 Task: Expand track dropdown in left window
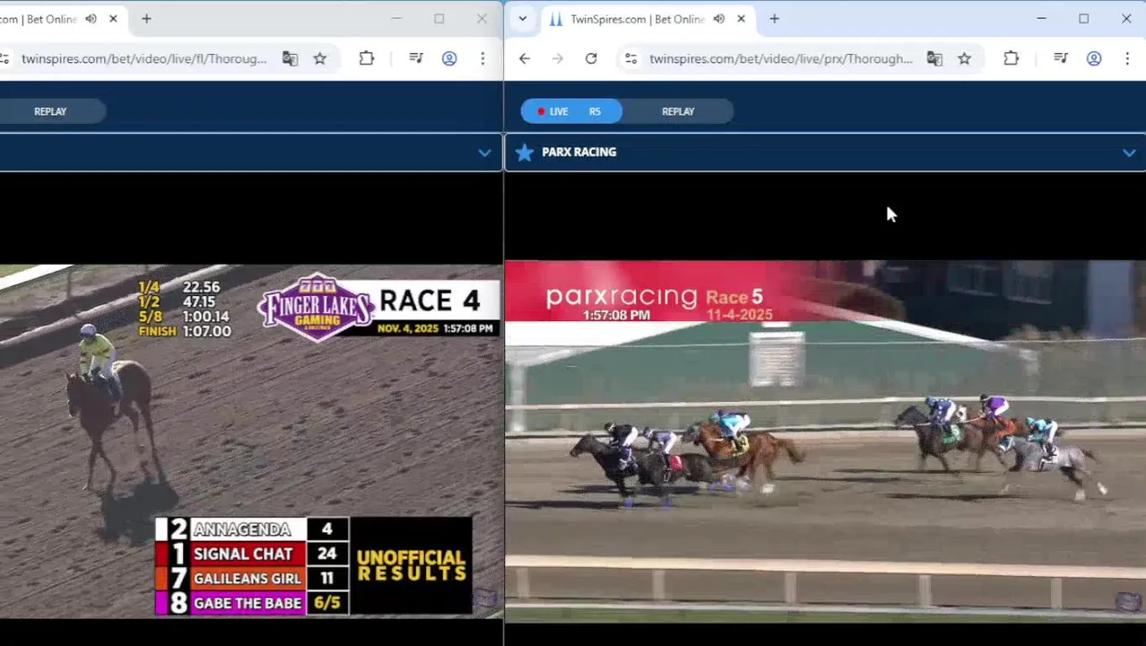pyautogui.click(x=484, y=153)
